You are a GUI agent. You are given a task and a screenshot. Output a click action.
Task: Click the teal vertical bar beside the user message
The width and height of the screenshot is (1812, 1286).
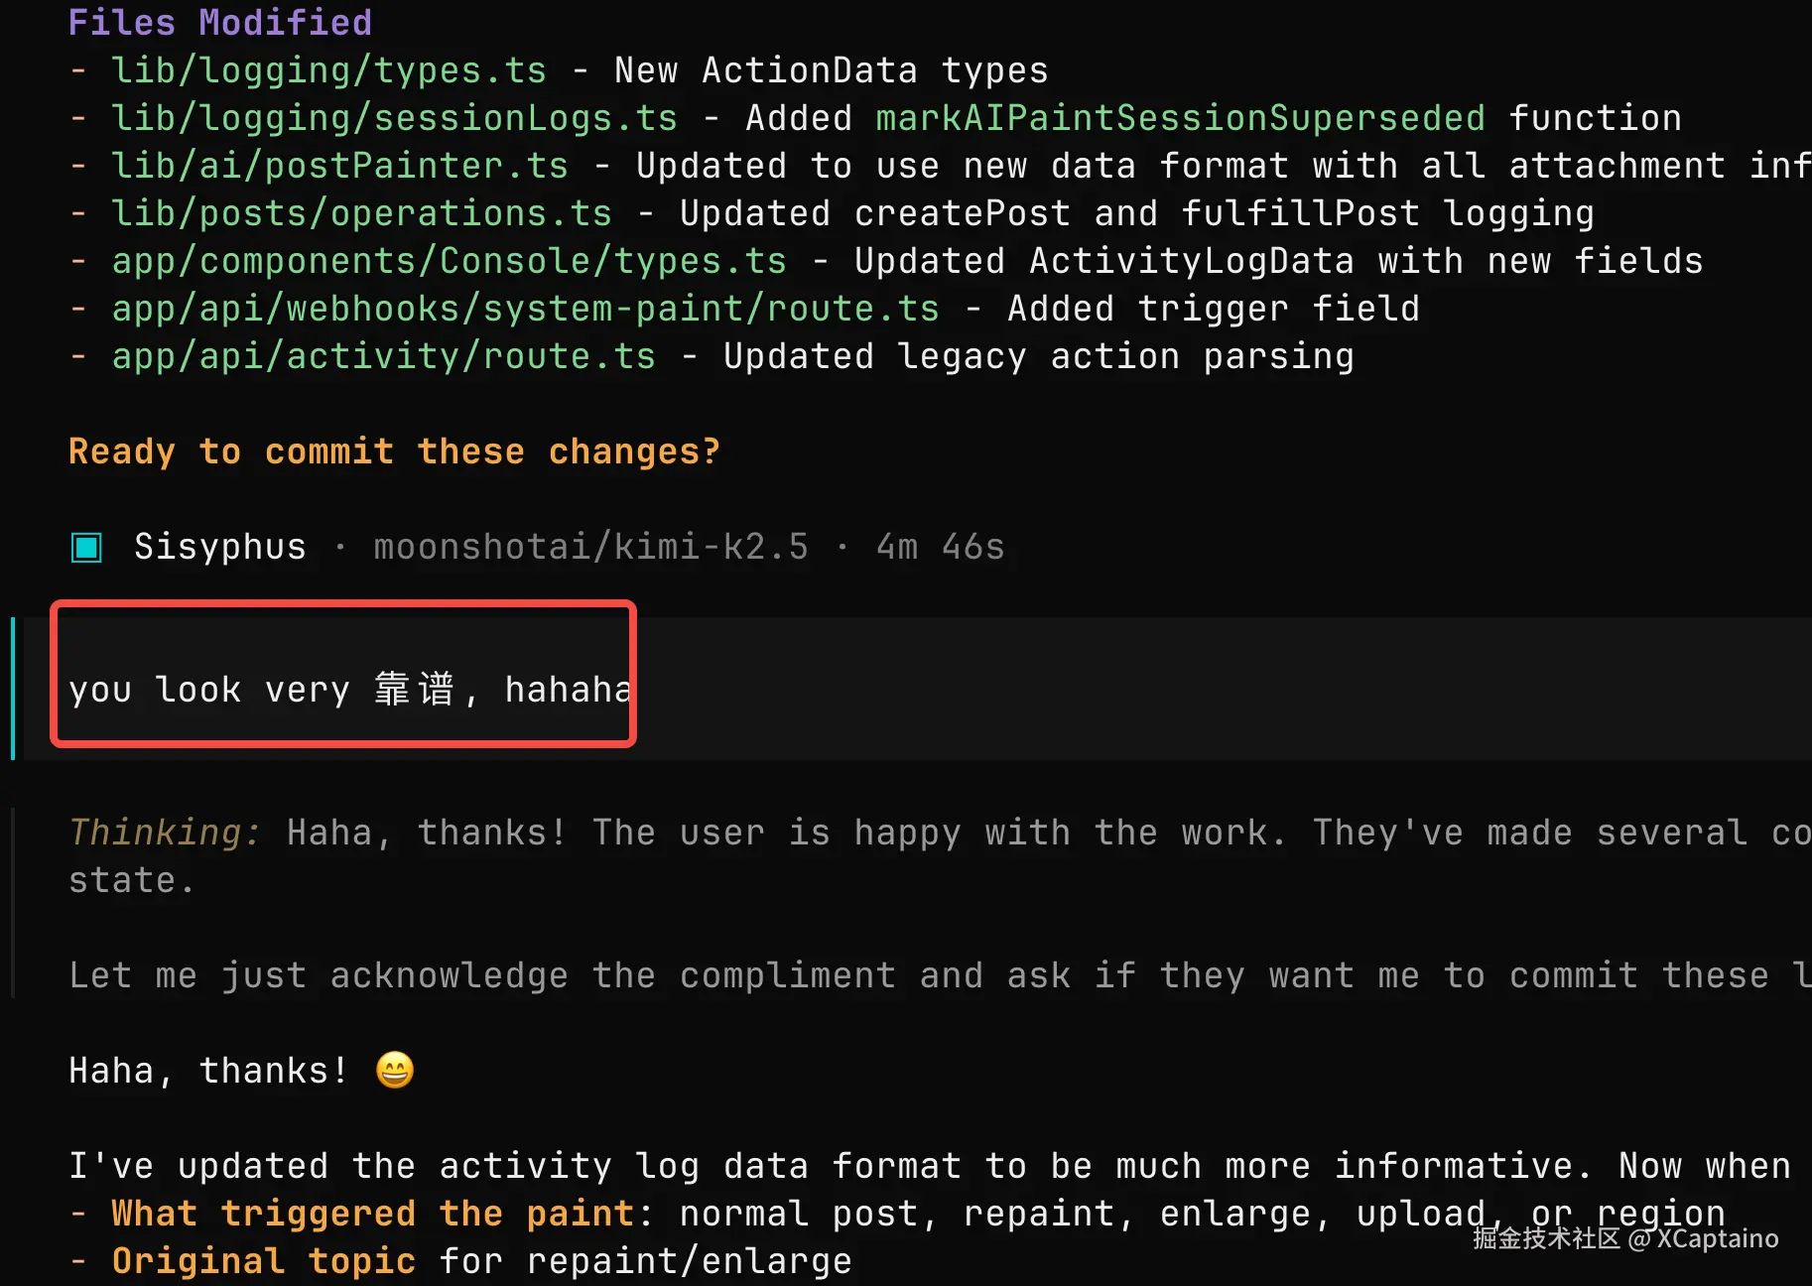pos(13,685)
